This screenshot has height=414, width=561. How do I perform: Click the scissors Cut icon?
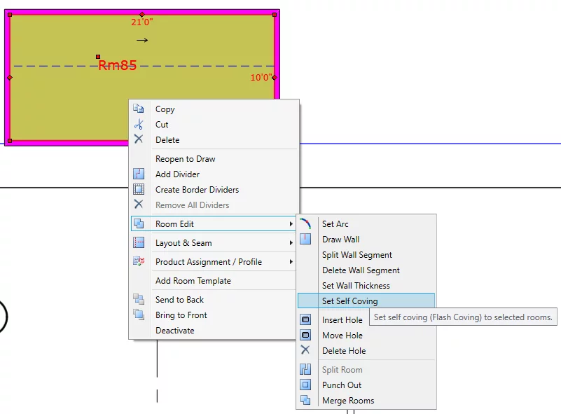point(139,124)
